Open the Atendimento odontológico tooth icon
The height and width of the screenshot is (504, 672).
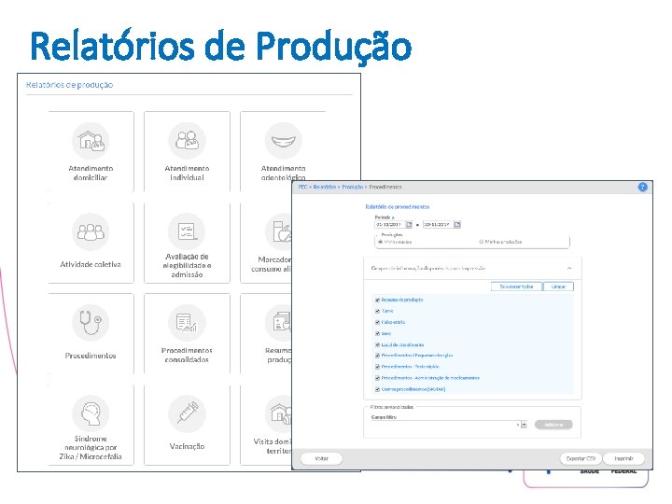pyautogui.click(x=284, y=141)
